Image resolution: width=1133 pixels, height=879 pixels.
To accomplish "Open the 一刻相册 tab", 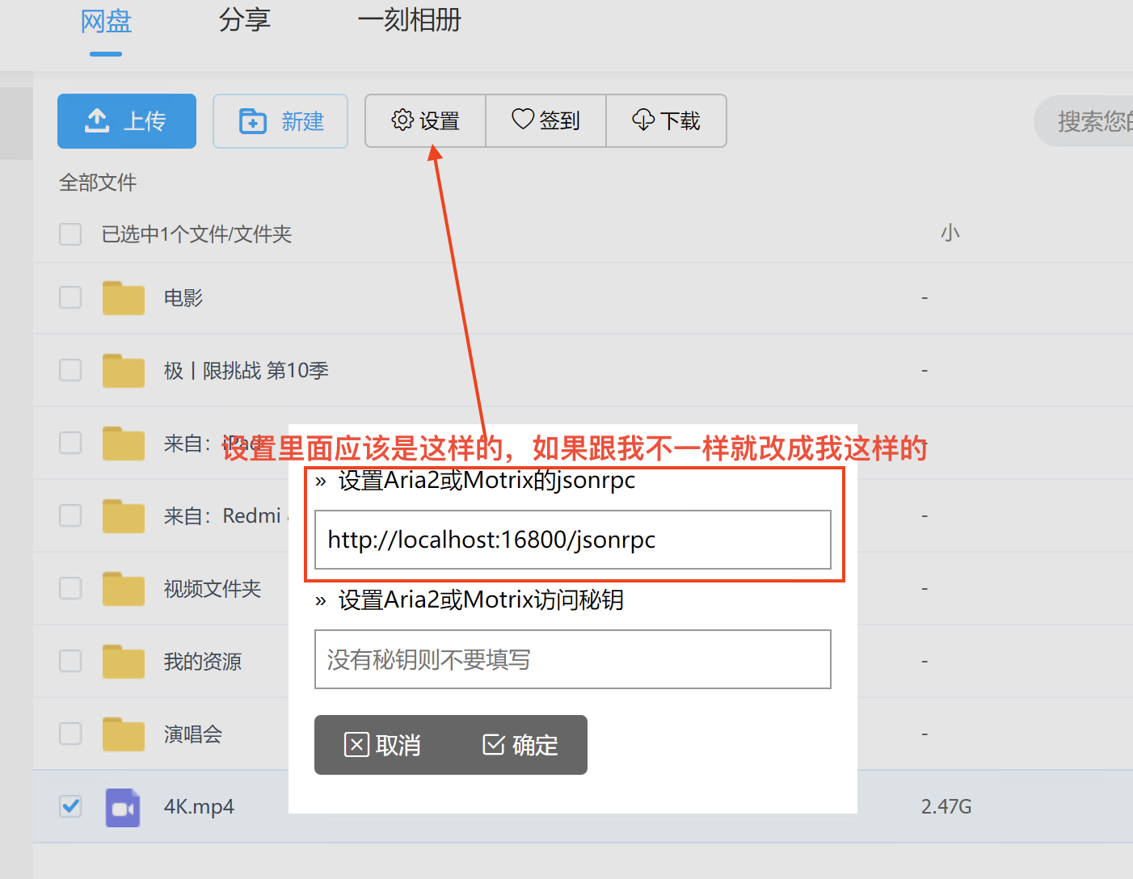I will pos(410,20).
